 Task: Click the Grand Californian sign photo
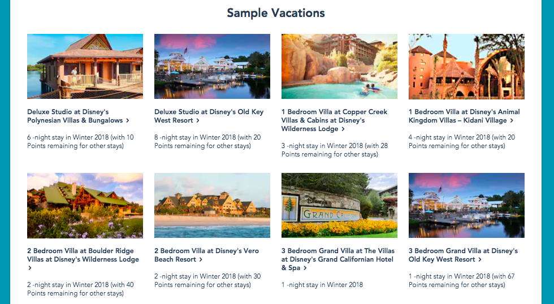pyautogui.click(x=340, y=206)
